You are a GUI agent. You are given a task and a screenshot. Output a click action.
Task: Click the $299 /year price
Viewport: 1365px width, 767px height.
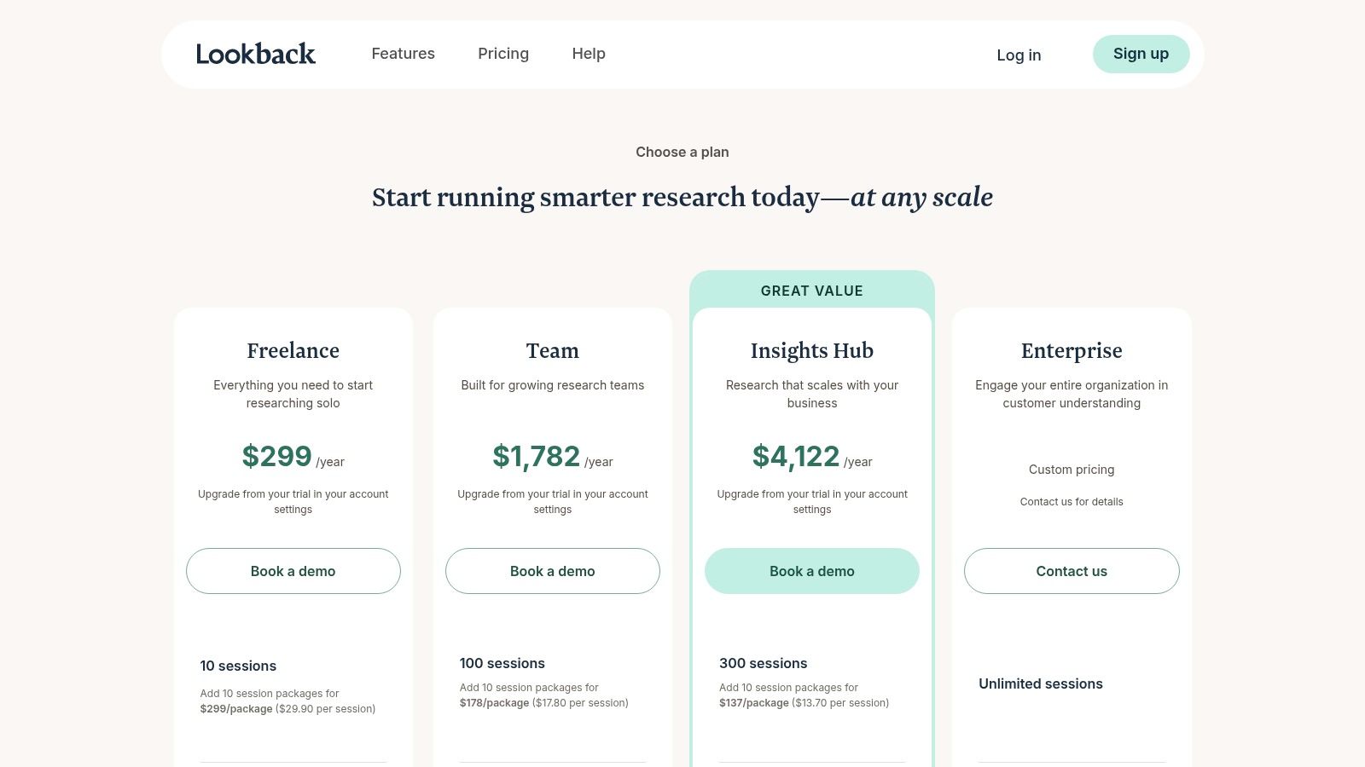(x=293, y=457)
